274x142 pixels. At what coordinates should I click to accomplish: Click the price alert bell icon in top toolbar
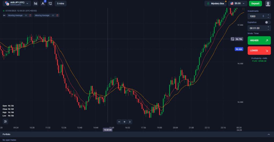coord(50,3)
